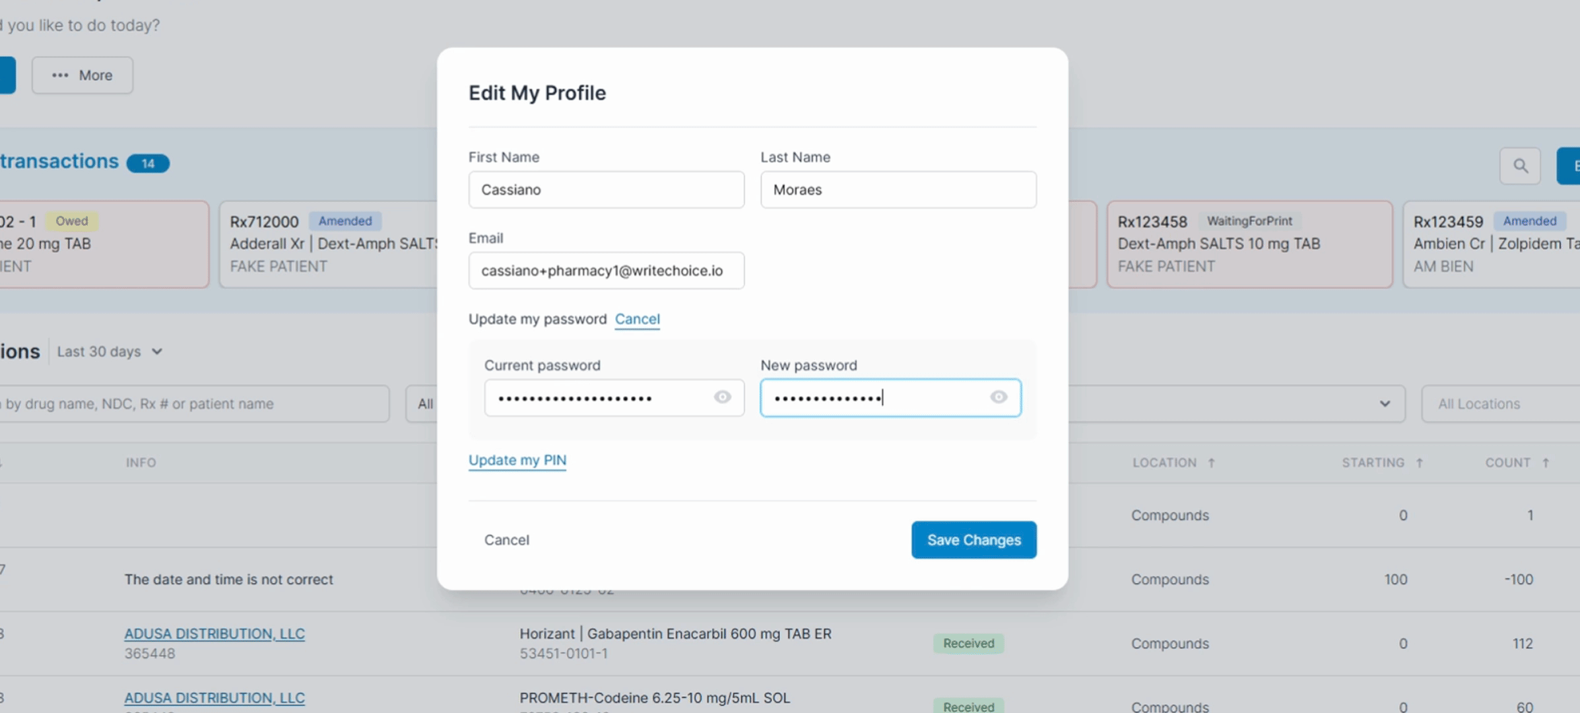Open the Rx123458 WaitingForPrint transaction card
1580x713 pixels.
point(1249,244)
